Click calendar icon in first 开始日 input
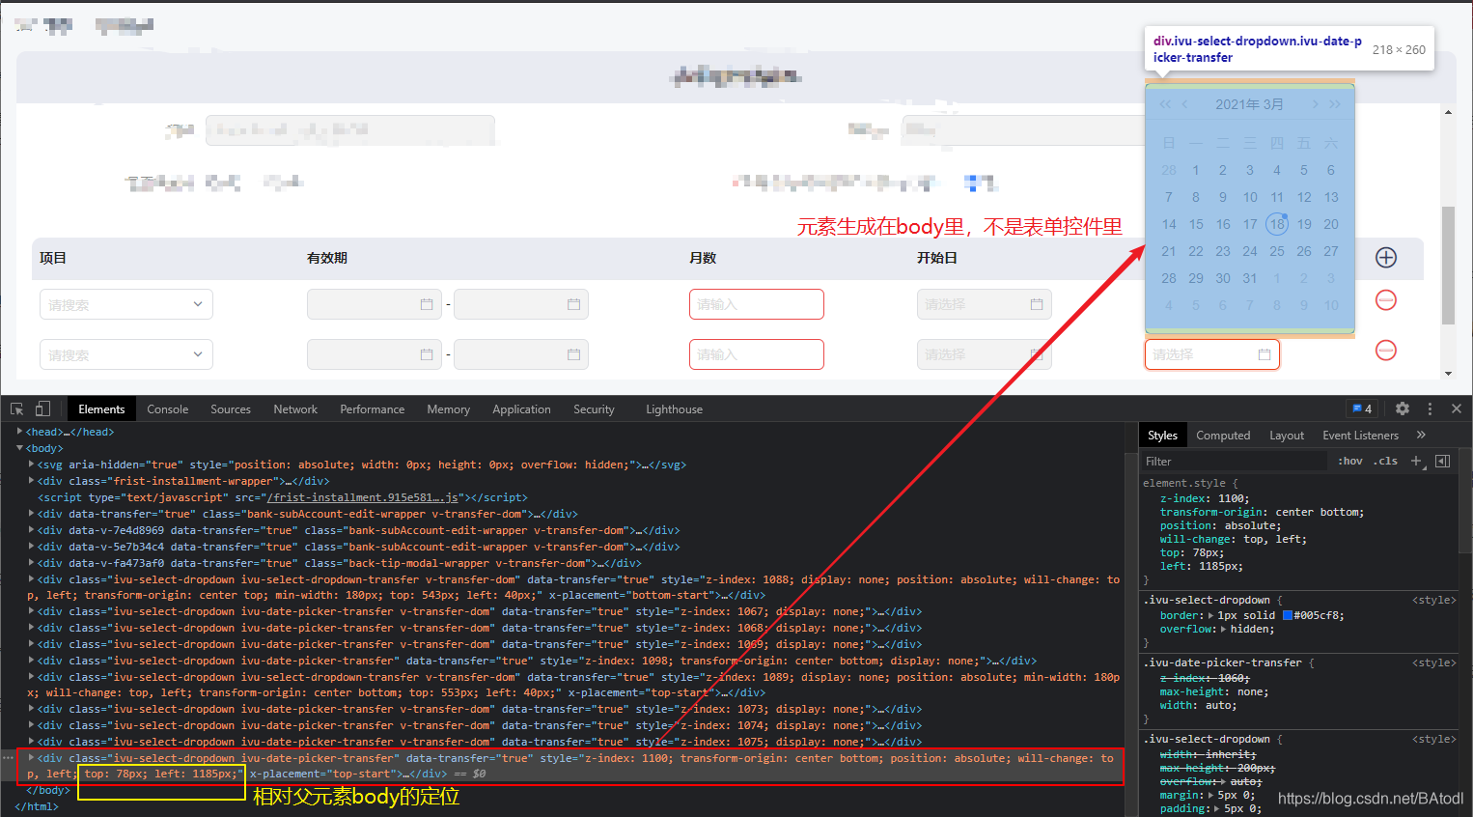This screenshot has height=817, width=1473. 1037,304
